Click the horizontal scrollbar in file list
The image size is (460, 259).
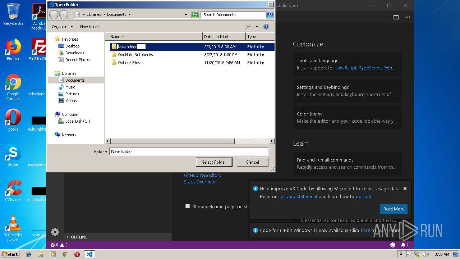pos(172,141)
